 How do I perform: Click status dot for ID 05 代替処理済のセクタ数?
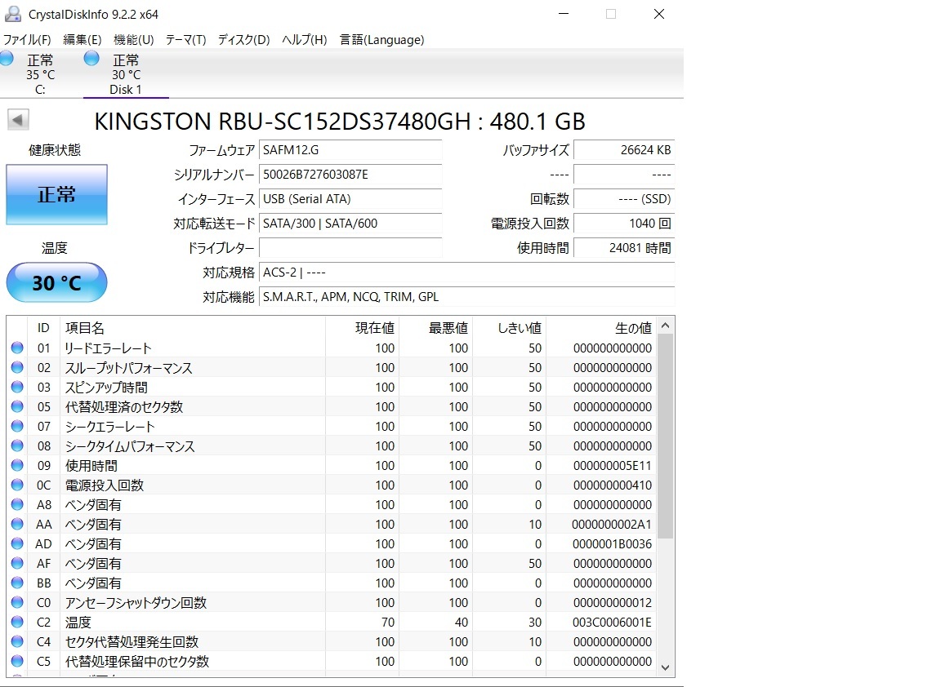[17, 406]
